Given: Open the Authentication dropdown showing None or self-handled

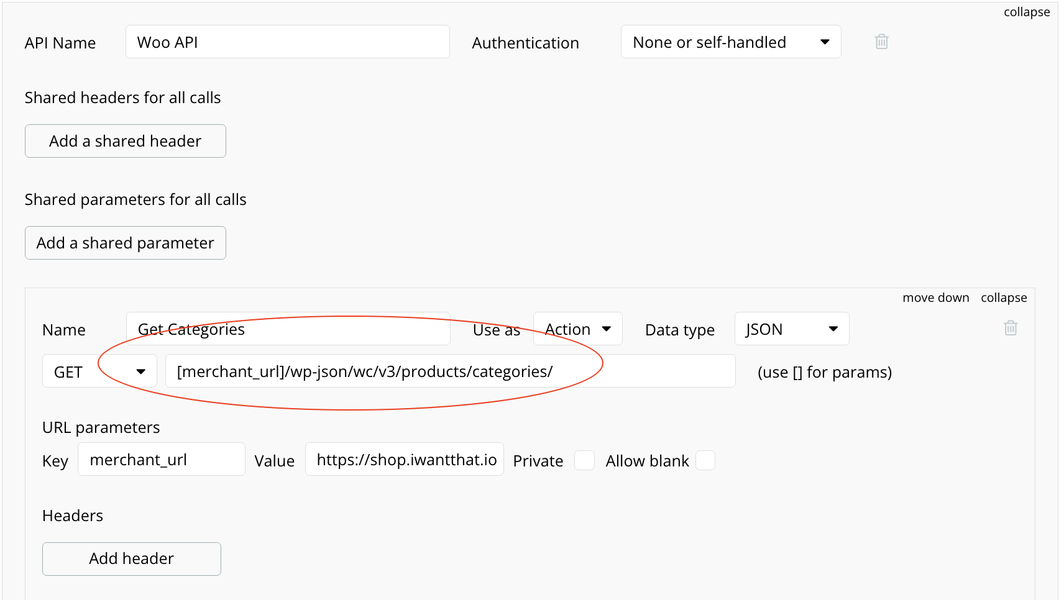Looking at the screenshot, I should coord(730,42).
